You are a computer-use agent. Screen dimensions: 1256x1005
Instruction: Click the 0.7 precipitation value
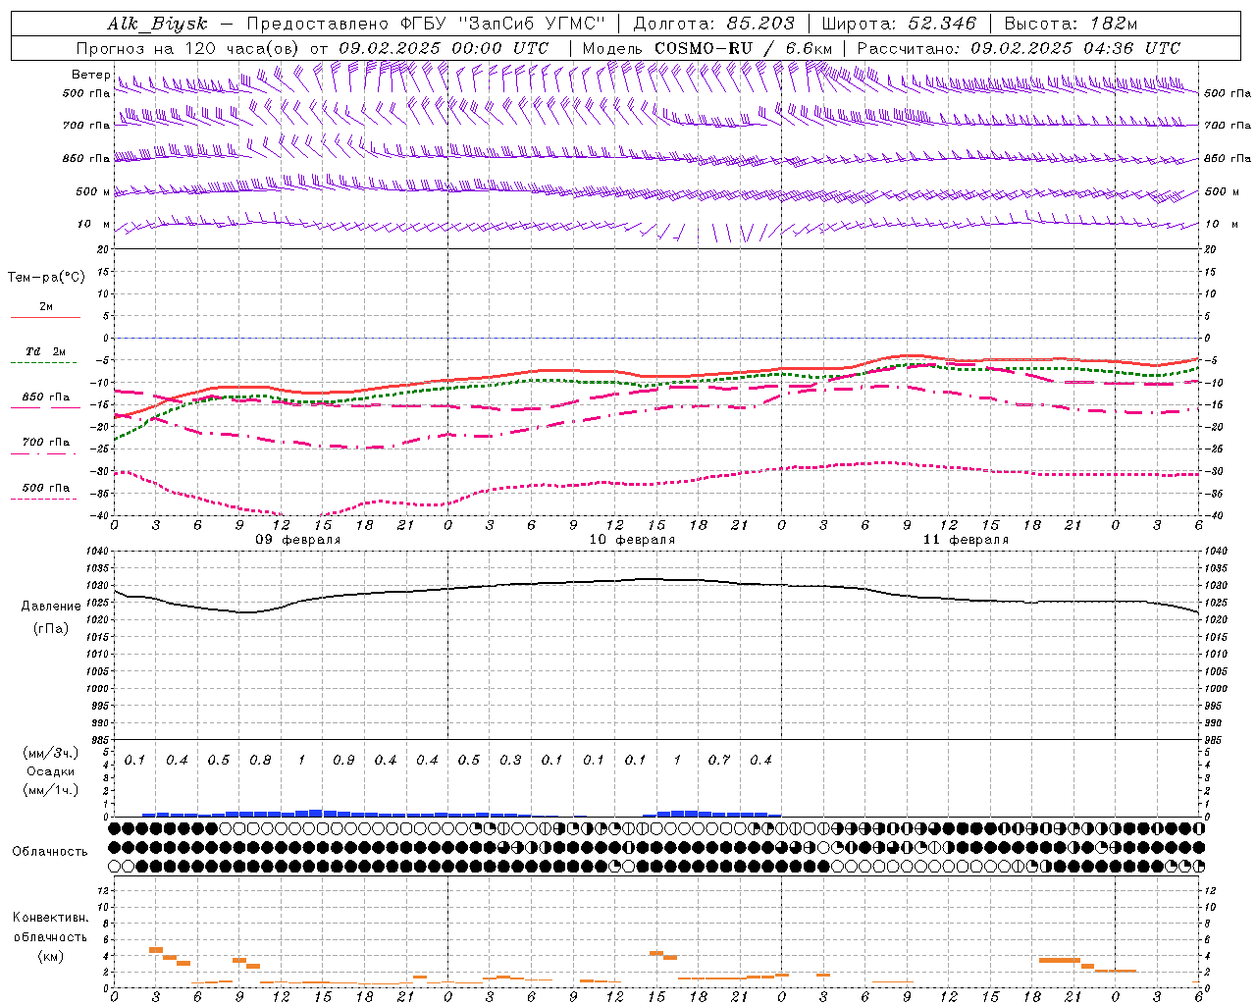coord(719,760)
